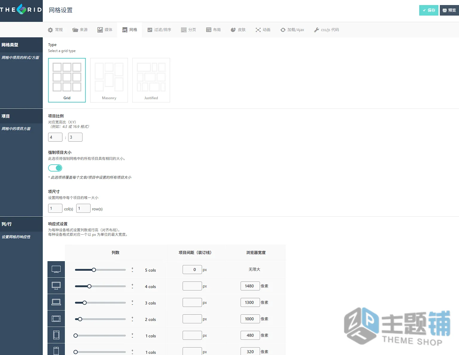Click the The Grid logo
Viewport: 459px width, 355px height.
click(21, 9)
